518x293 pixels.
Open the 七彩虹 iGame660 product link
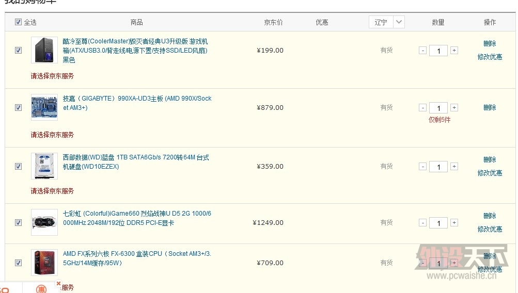(137, 218)
